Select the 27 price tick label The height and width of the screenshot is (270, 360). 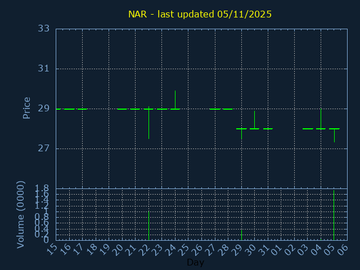click(x=44, y=148)
